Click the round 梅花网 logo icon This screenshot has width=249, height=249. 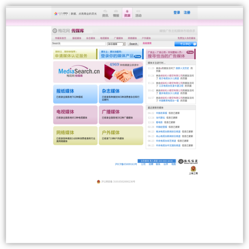[55, 31]
